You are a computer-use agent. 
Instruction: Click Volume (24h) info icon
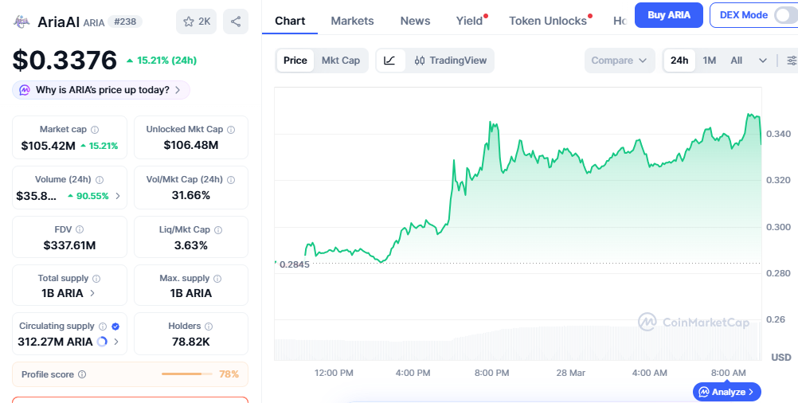pos(100,180)
